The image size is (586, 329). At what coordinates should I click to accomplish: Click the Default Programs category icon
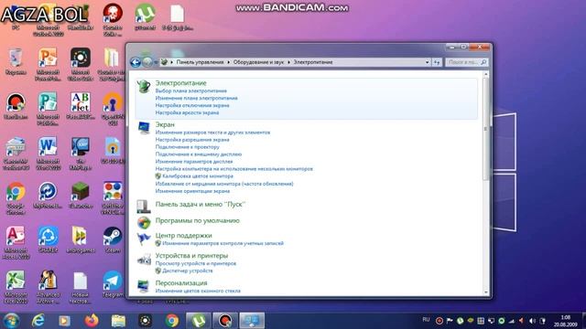point(144,222)
